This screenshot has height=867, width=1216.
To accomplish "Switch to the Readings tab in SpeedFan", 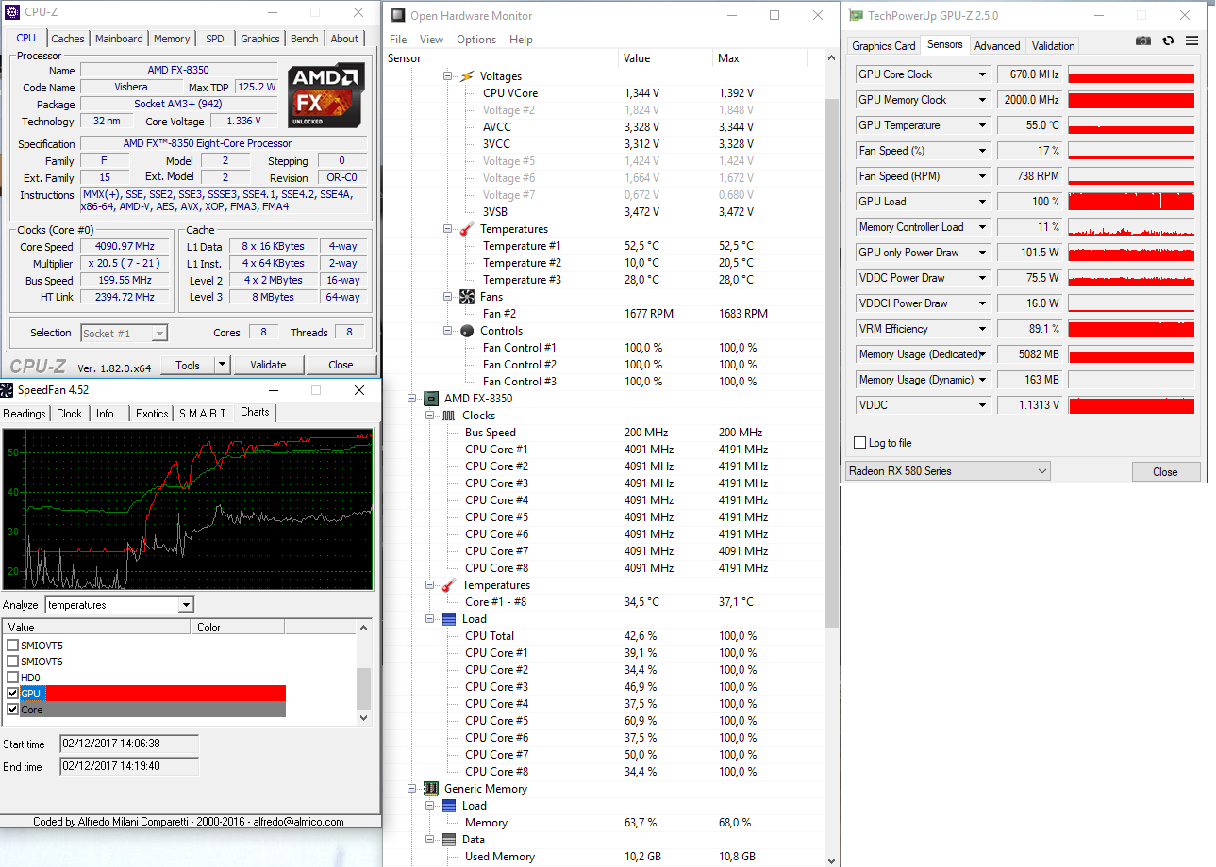I will [x=25, y=414].
